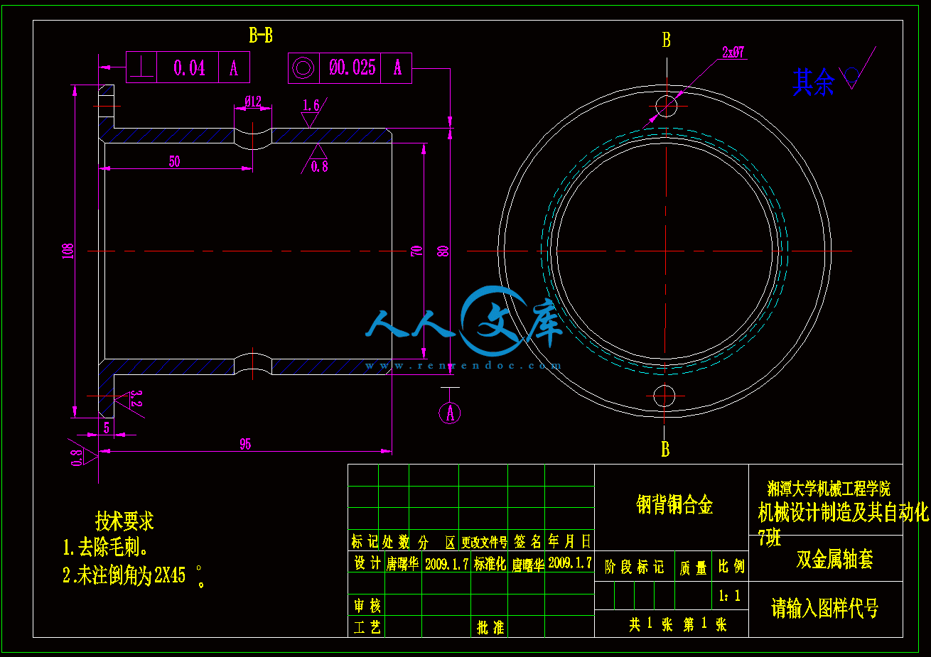931x657 pixels.
Task: Select the 工艺 row label
Action: click(367, 626)
